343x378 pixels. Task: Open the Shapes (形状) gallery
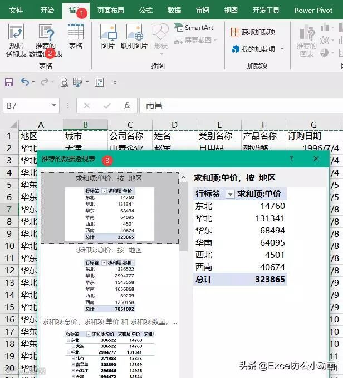coord(160,36)
